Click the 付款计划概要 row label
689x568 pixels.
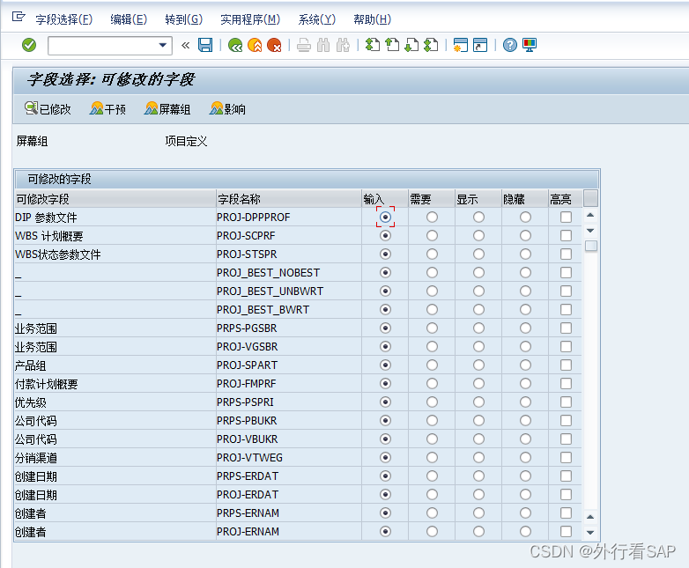coord(46,383)
